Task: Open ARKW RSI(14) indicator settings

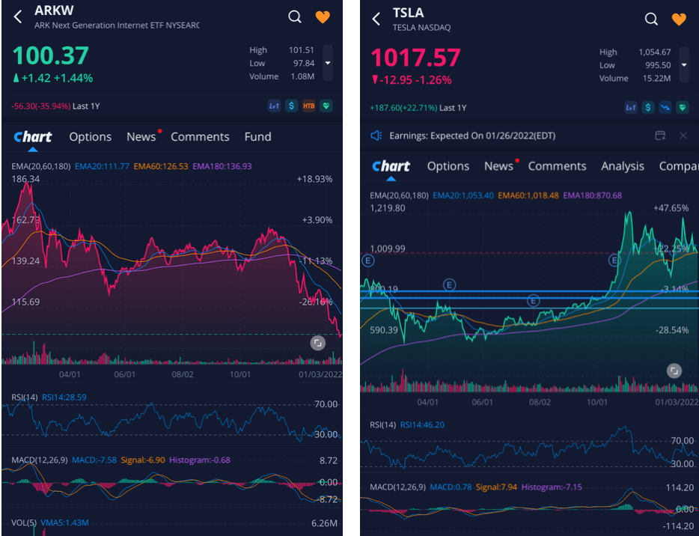Action: click(25, 397)
